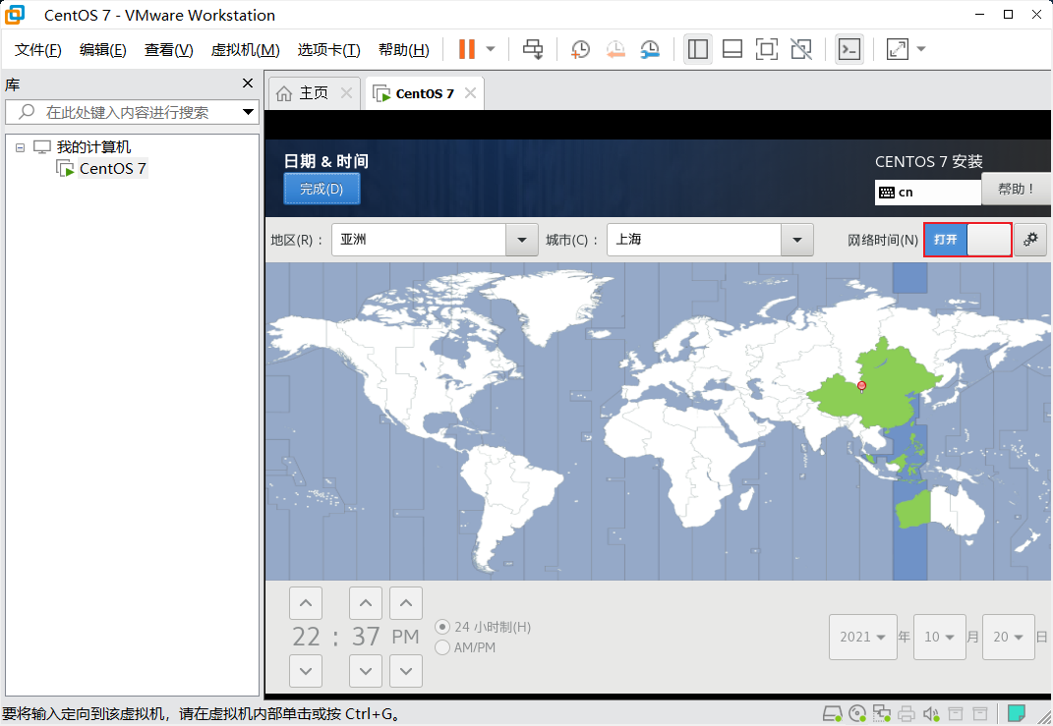Click the red location pin on map
1053x726 pixels.
(861, 386)
